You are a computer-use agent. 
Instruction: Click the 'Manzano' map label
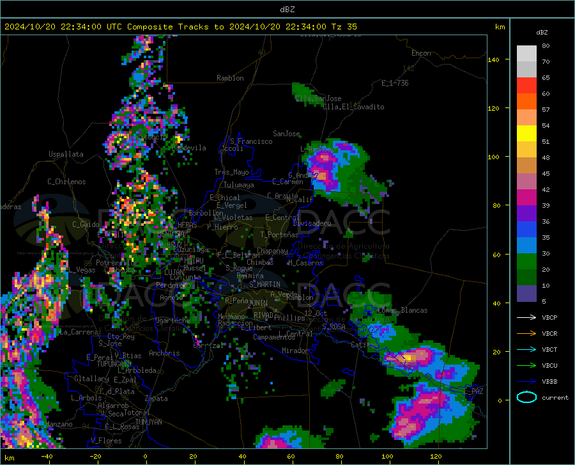click(x=59, y=424)
